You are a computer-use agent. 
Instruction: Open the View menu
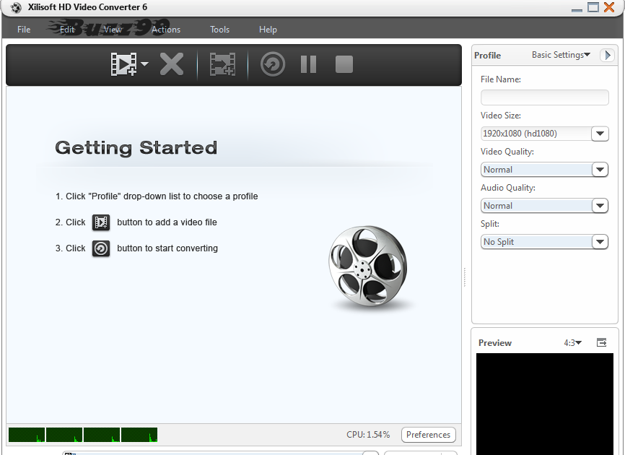113,30
